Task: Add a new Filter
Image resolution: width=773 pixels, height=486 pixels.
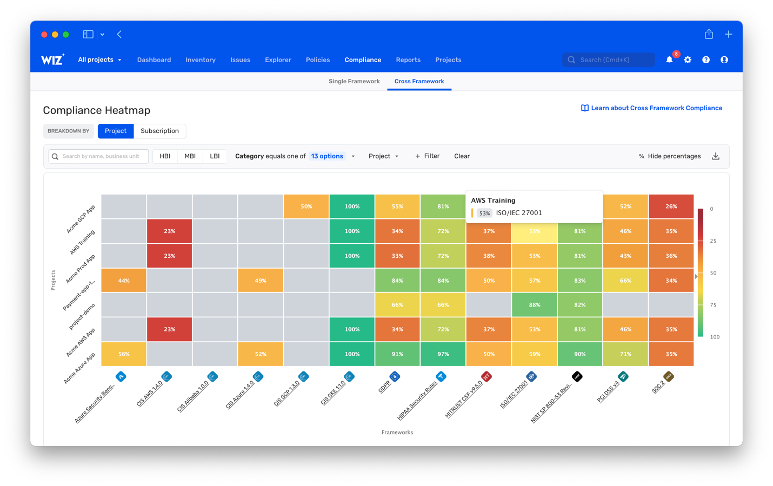Action: 427,156
